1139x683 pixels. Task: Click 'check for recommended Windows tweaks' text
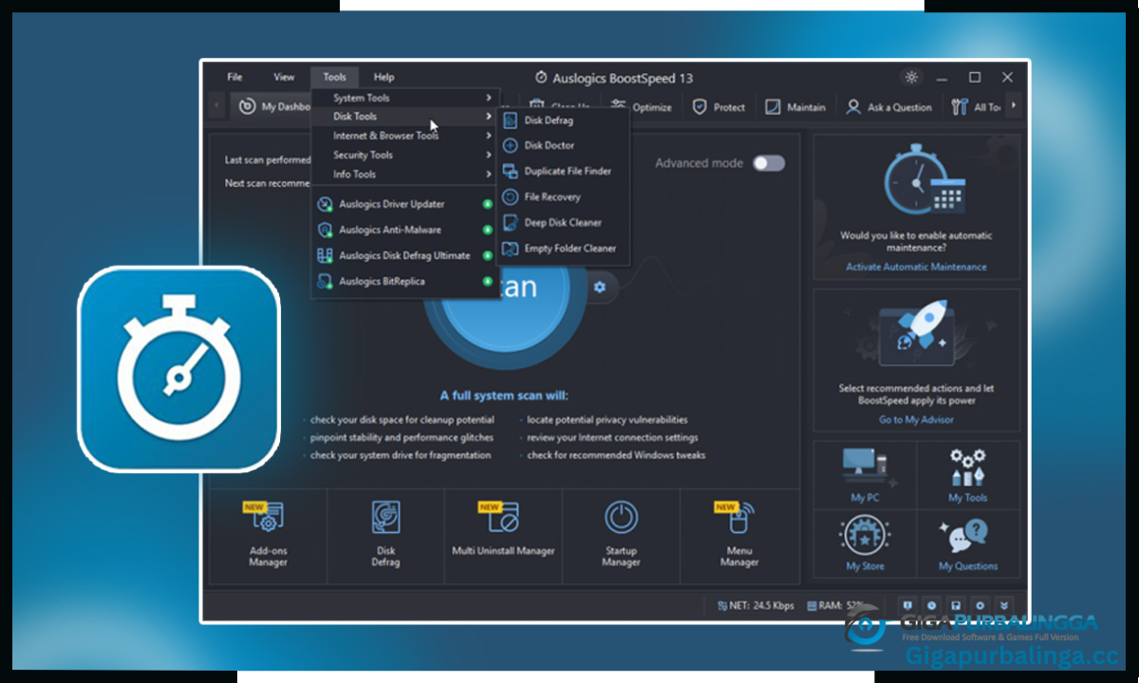(x=616, y=455)
